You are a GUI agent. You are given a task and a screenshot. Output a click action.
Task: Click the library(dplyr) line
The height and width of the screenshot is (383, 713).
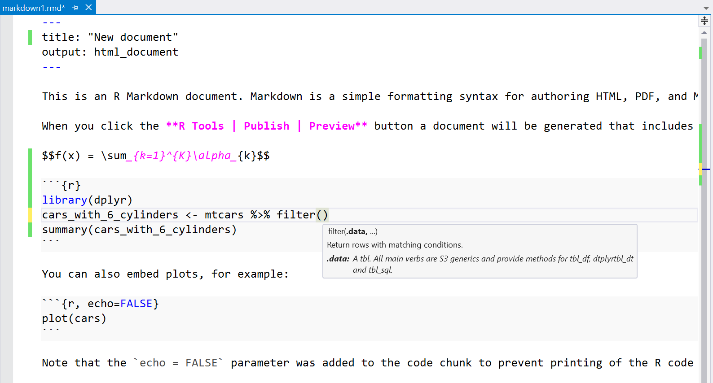click(x=87, y=200)
